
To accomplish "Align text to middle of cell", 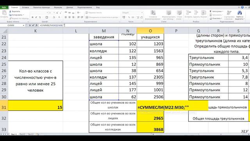I will click(70, 13).
